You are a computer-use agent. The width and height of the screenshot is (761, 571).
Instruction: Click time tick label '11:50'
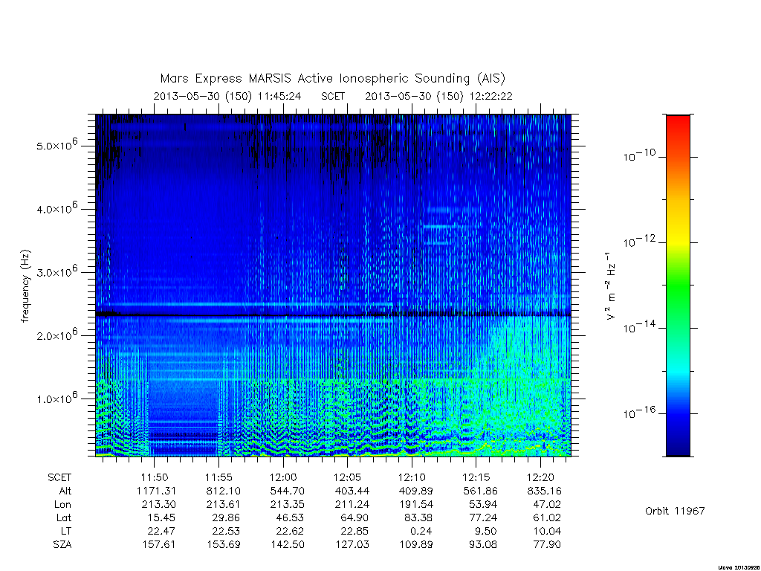pyautogui.click(x=155, y=477)
